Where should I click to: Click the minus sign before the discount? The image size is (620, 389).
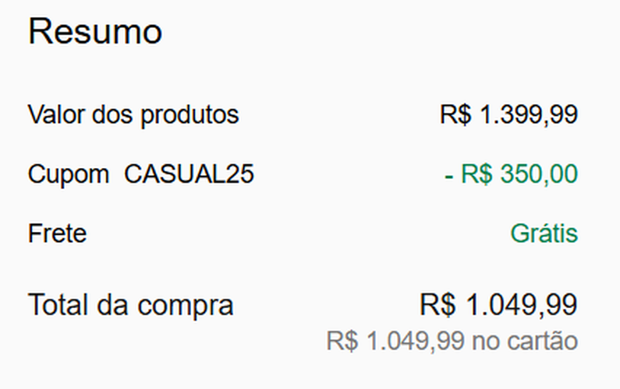click(448, 174)
